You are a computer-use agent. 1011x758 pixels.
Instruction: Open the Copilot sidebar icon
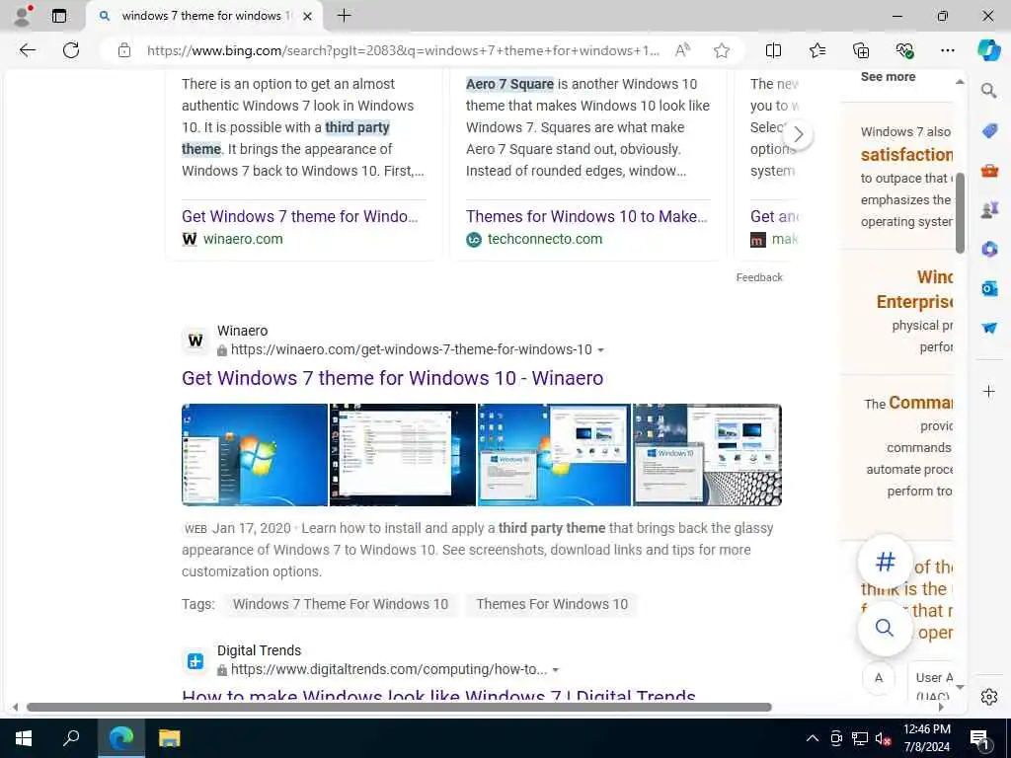(988, 50)
